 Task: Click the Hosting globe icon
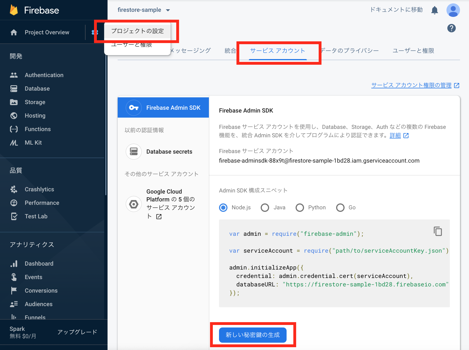click(14, 116)
